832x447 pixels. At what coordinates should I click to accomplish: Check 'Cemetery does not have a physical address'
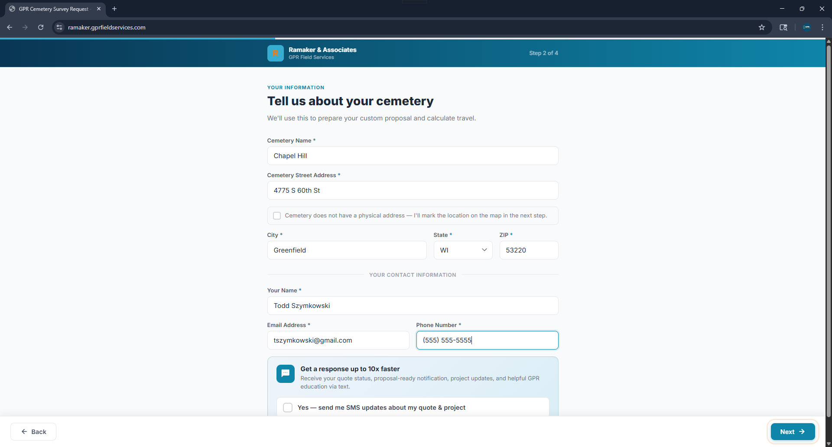(277, 216)
